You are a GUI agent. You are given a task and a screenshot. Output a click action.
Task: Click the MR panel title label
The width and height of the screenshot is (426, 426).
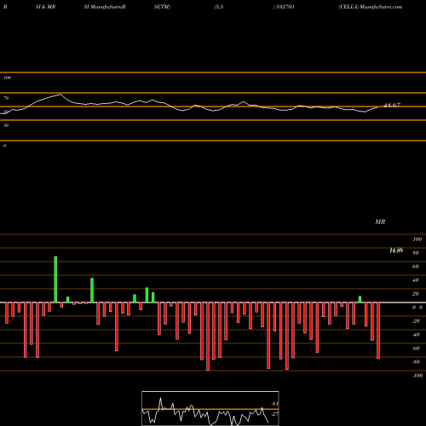point(380,222)
